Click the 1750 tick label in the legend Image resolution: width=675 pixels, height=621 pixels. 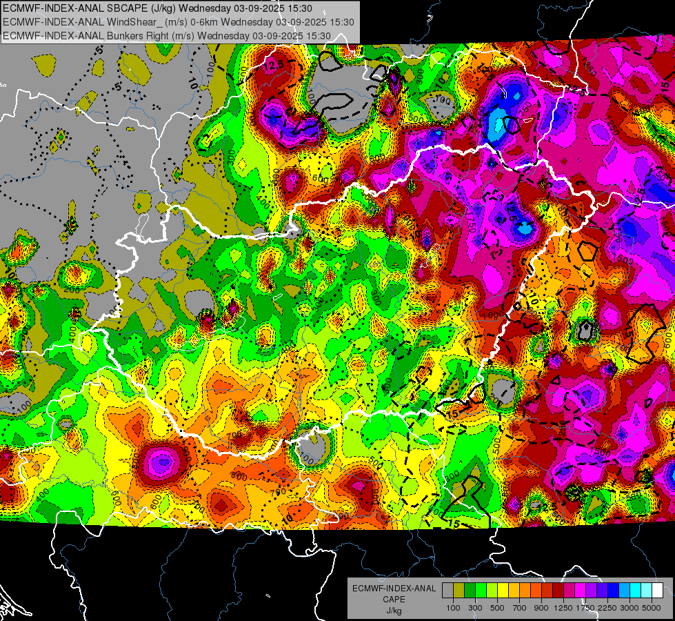[x=585, y=608]
